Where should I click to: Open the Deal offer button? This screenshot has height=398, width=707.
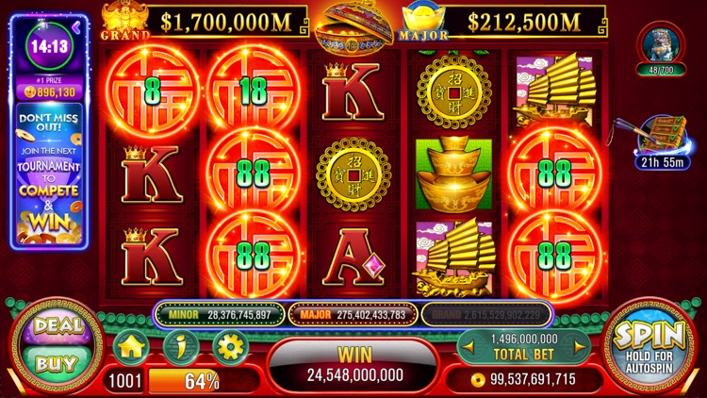(x=58, y=326)
